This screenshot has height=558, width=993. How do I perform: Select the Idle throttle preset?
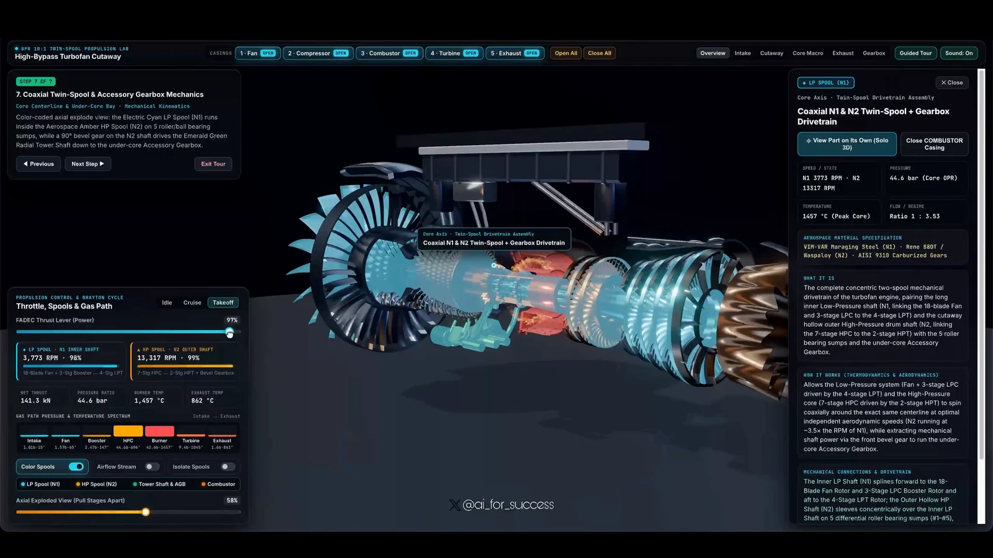click(x=167, y=303)
